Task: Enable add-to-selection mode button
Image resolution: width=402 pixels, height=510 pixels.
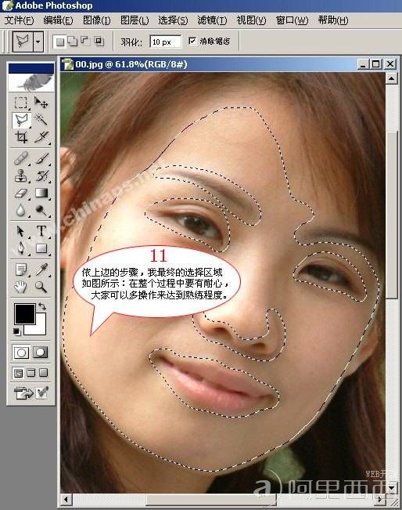Action: click(73, 42)
